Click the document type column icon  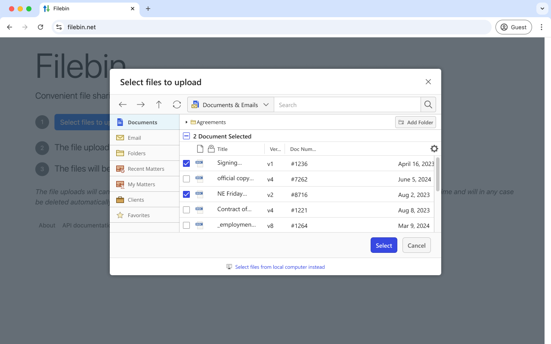[x=200, y=149]
